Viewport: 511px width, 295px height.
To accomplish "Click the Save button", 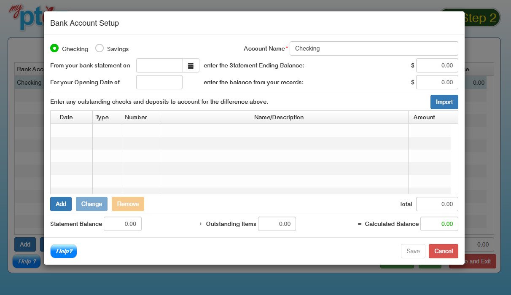I will click(x=413, y=251).
